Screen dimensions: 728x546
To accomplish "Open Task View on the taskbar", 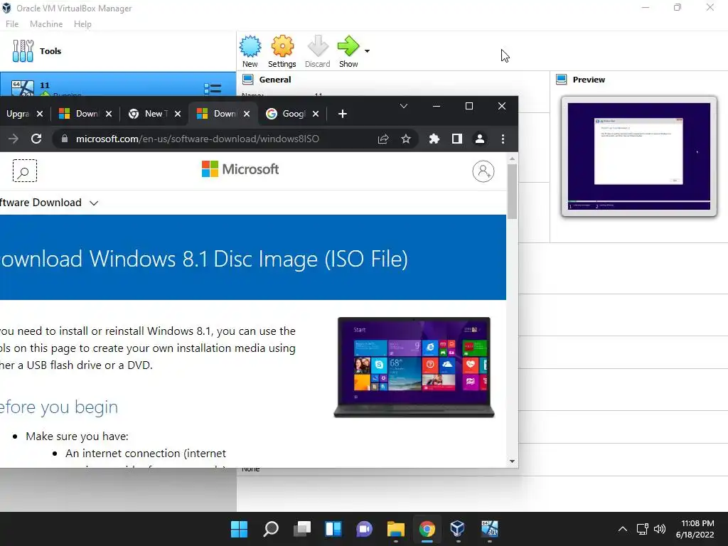I will click(302, 529).
